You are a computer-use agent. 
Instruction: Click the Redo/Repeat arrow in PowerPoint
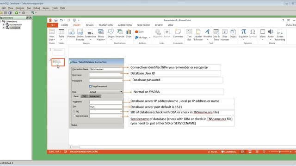(x=69, y=20)
